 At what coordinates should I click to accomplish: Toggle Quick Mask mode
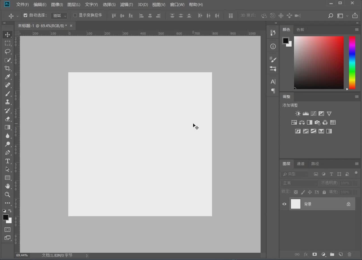click(8, 229)
